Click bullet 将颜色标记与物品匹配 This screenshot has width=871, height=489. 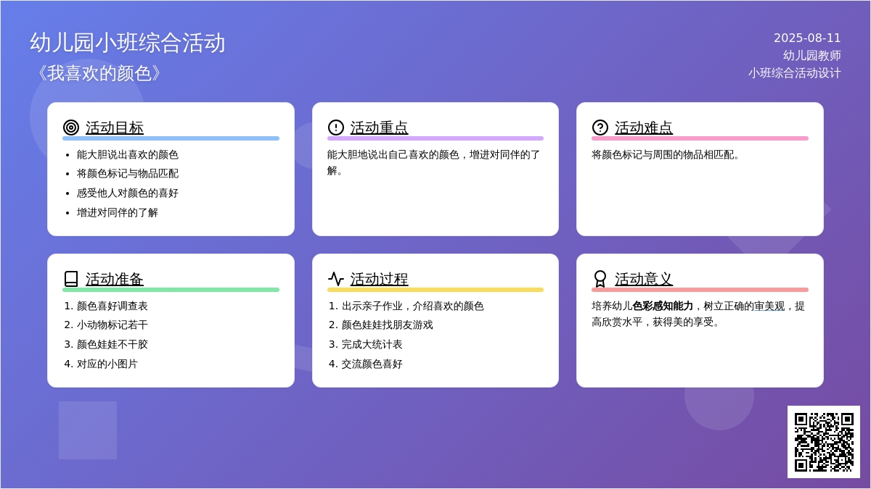(x=128, y=174)
